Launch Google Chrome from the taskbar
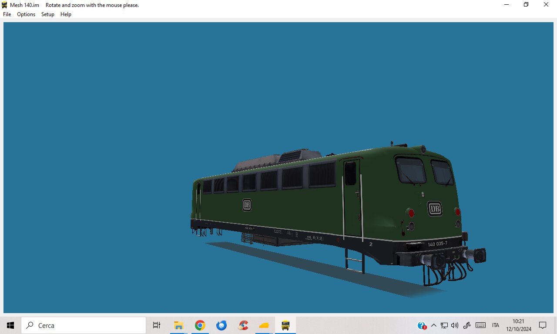This screenshot has height=334, width=557. (x=200, y=325)
